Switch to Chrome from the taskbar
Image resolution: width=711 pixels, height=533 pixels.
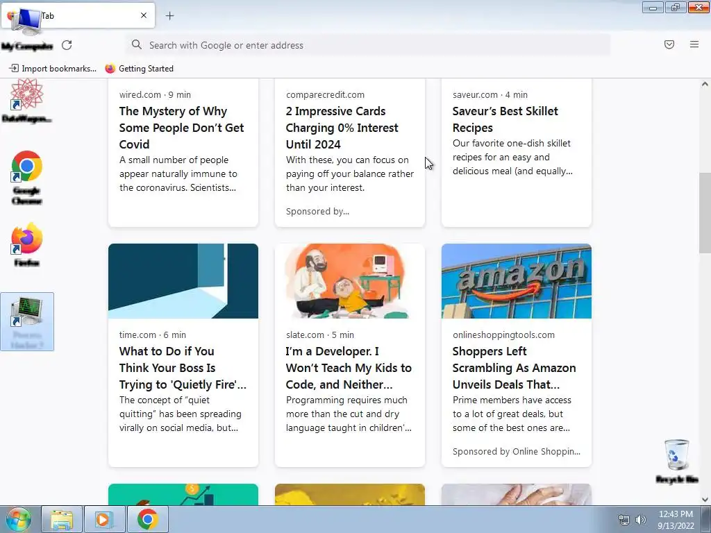tap(147, 519)
